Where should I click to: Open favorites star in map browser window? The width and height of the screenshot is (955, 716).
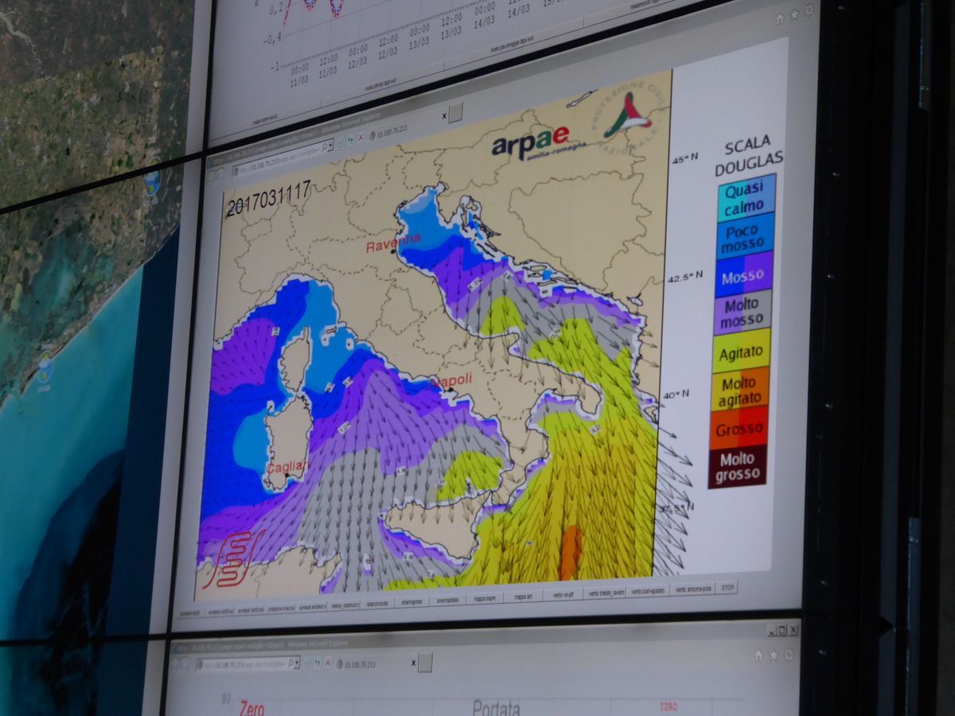pyautogui.click(x=794, y=15)
